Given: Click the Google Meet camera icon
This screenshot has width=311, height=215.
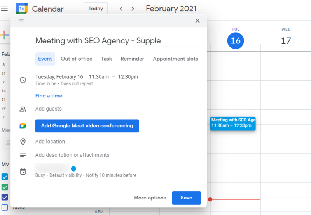Looking at the screenshot, I should coord(23,126).
